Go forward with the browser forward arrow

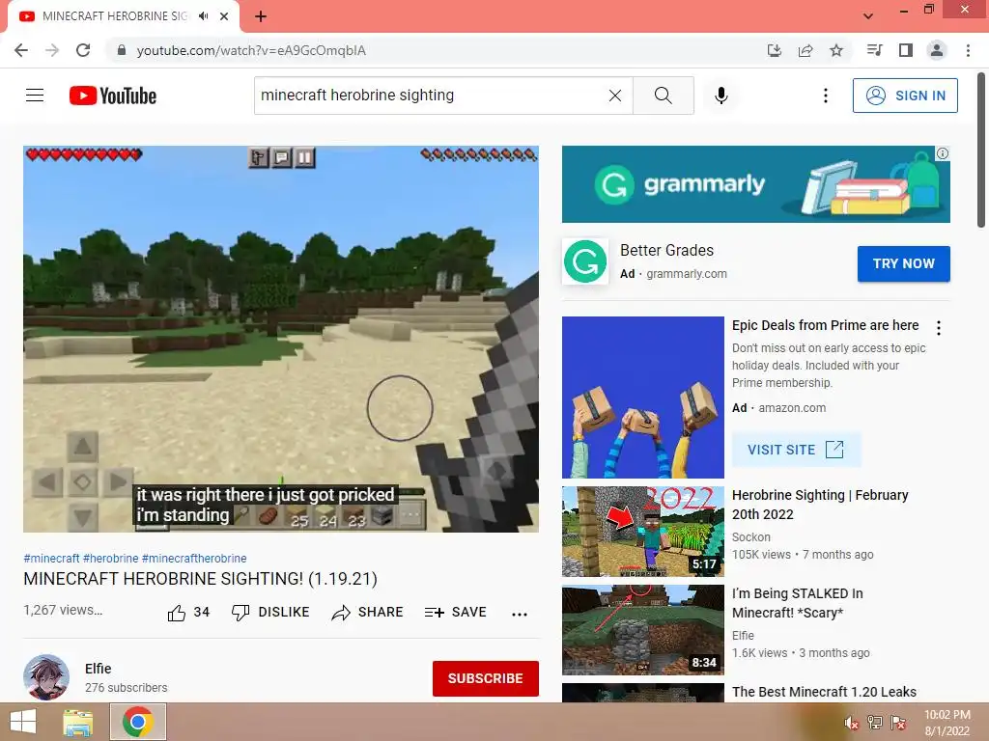coord(52,50)
